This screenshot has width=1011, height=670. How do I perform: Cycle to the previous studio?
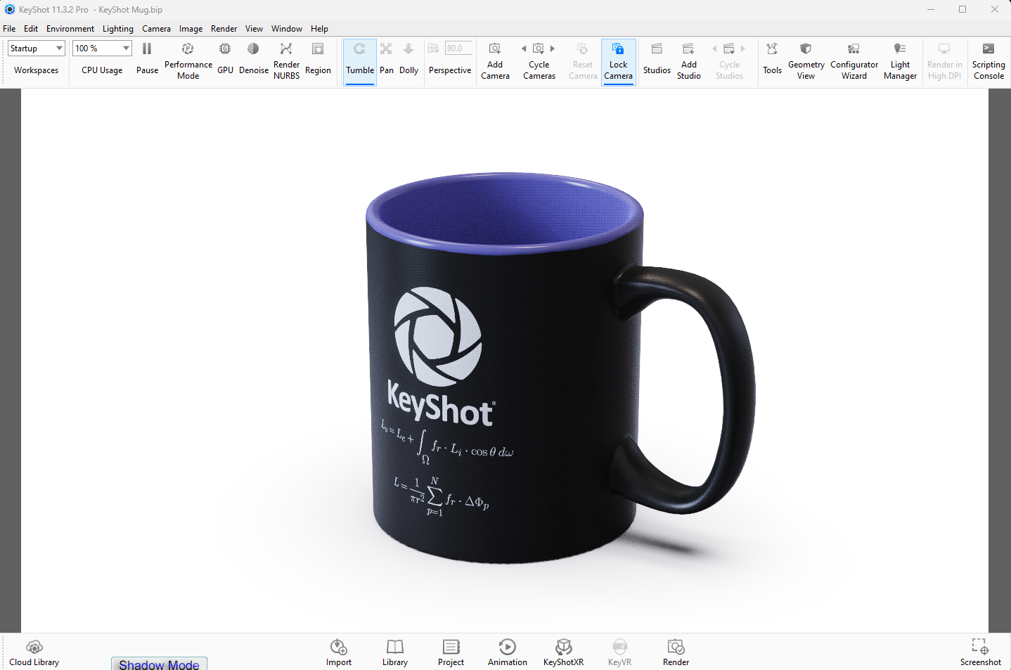714,49
